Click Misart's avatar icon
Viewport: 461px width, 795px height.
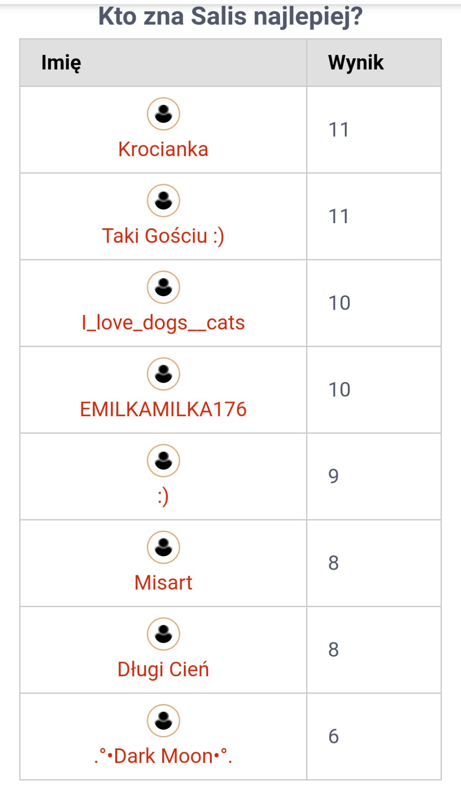pyautogui.click(x=163, y=547)
